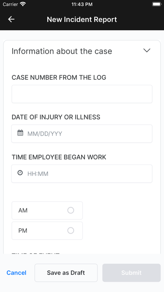Click the calendar icon in date field
Image resolution: width=164 pixels, height=292 pixels.
(20, 133)
